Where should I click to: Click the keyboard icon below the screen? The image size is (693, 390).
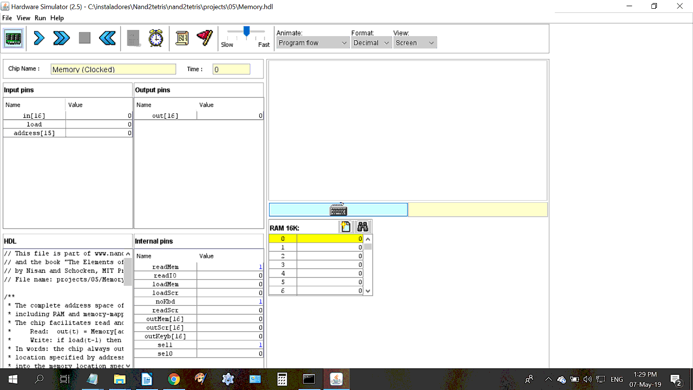(338, 209)
